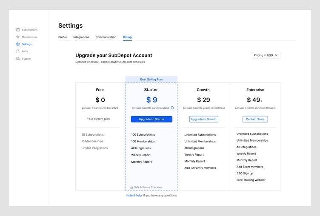Click the Free plan title

coord(100,90)
